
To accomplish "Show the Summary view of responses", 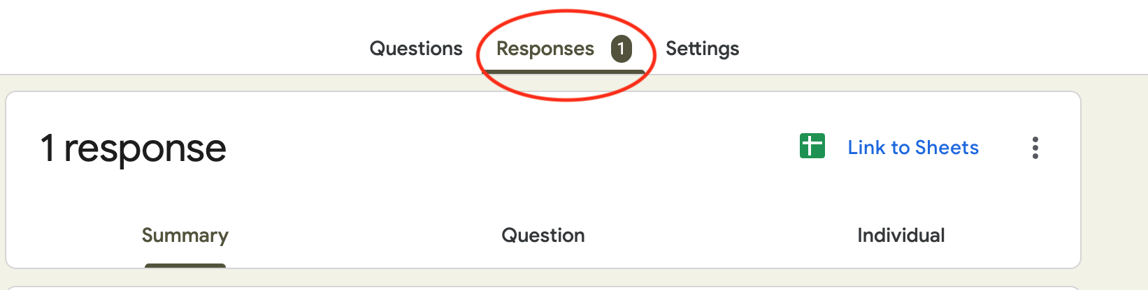I will click(185, 236).
